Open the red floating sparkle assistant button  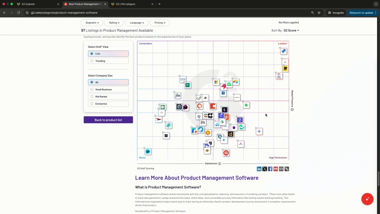coord(367,199)
